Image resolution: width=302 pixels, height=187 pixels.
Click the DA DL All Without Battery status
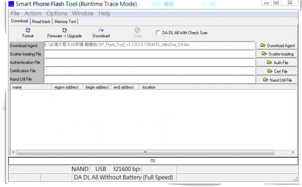tap(124, 178)
